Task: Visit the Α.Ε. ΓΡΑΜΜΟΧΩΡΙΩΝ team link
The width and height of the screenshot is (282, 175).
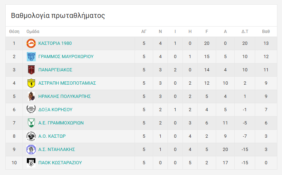Action: click(x=61, y=123)
